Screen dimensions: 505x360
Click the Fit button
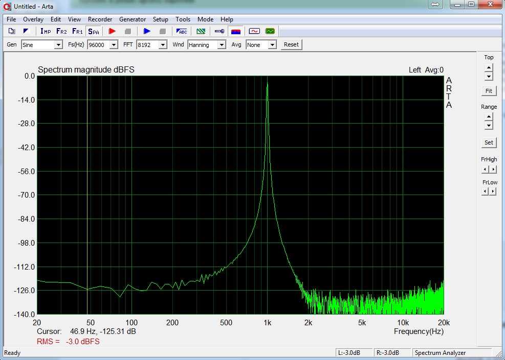pyautogui.click(x=489, y=91)
